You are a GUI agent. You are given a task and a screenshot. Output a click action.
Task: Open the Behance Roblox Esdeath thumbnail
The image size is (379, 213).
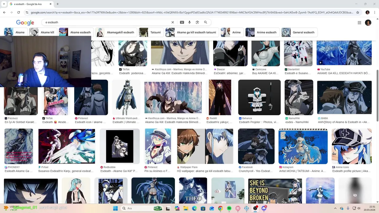pos(259,97)
